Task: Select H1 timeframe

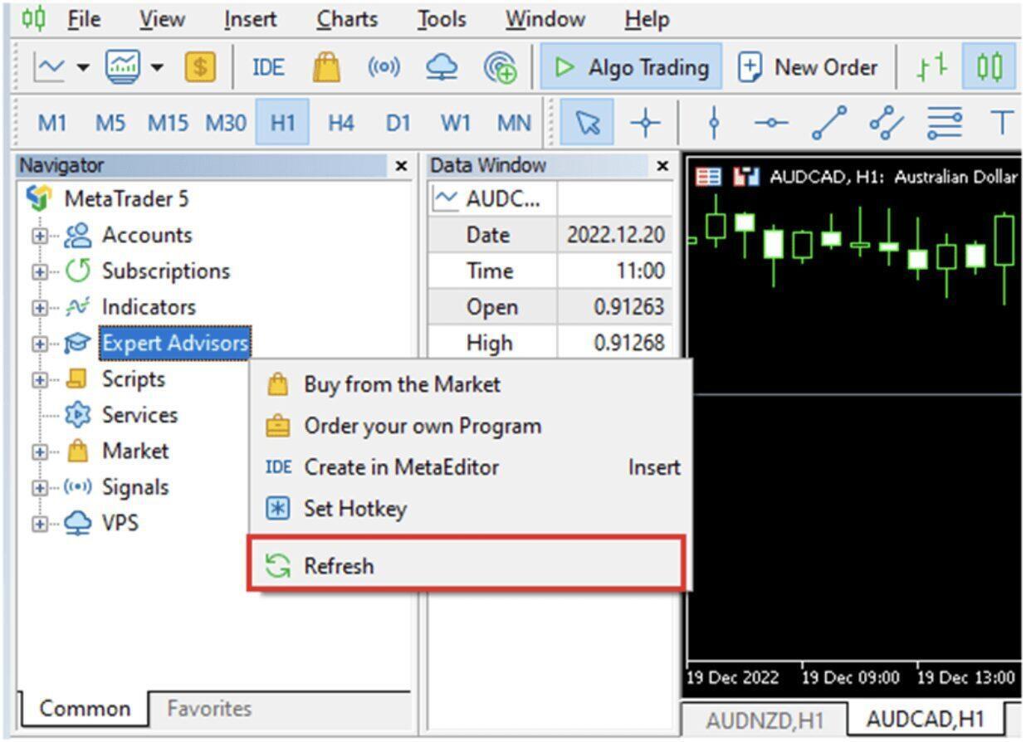Action: (282, 123)
